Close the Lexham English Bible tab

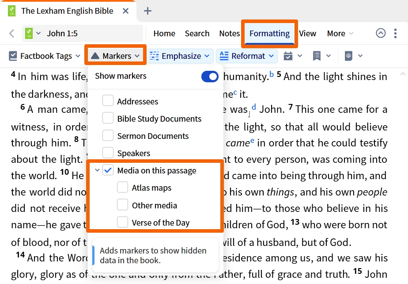pyautogui.click(x=125, y=11)
